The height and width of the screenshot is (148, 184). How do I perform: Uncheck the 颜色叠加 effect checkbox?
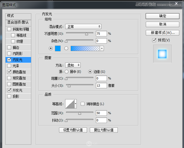click(x=9, y=72)
